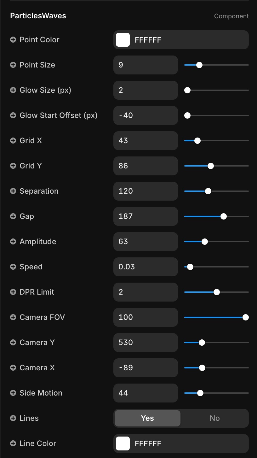Viewport: 257px width, 458px height.
Task: Open the Line Color swatch picker
Action: (x=123, y=443)
